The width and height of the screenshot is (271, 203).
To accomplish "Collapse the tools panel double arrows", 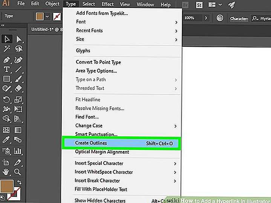I will point(3,25).
